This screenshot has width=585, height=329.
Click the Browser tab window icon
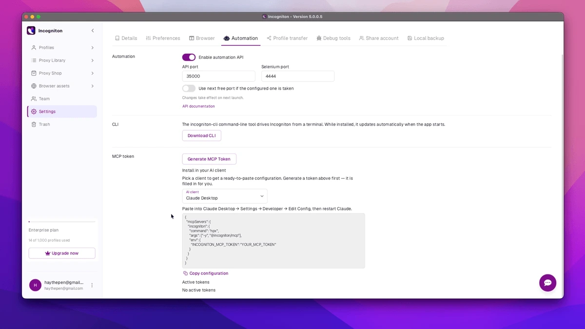(192, 38)
